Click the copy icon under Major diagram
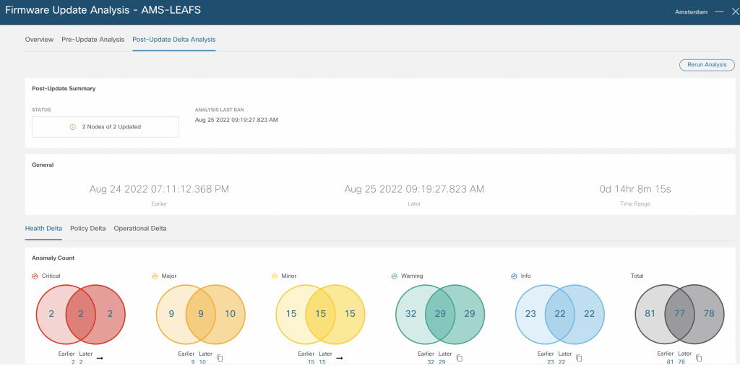The width and height of the screenshot is (740, 368). click(x=219, y=358)
